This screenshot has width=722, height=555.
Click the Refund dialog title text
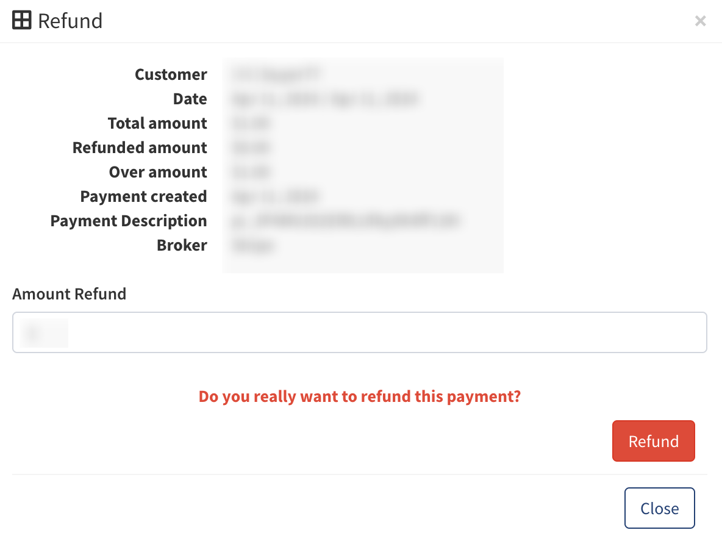click(70, 21)
